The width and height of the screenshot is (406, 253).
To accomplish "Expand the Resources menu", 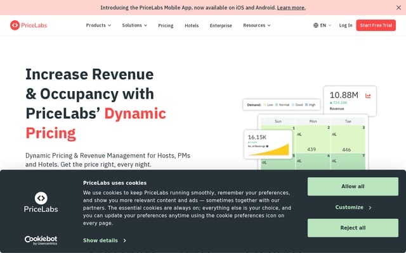I will click(256, 25).
